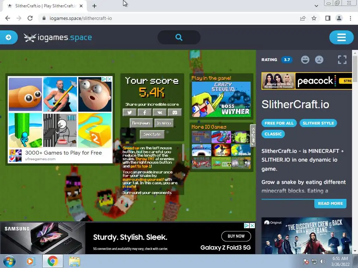The width and height of the screenshot is (358, 268).
Task: Expand the tab search chevron
Action: [316, 6]
